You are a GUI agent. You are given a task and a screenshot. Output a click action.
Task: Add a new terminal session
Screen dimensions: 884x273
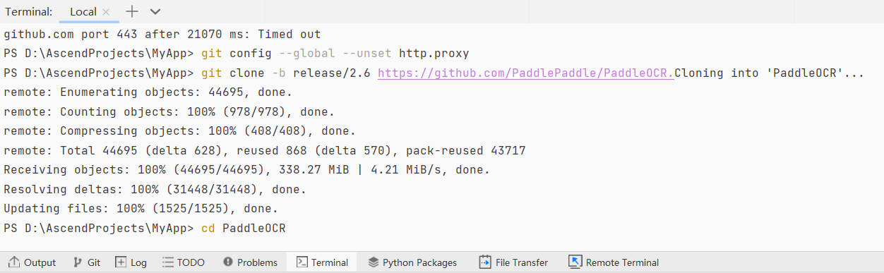[132, 11]
